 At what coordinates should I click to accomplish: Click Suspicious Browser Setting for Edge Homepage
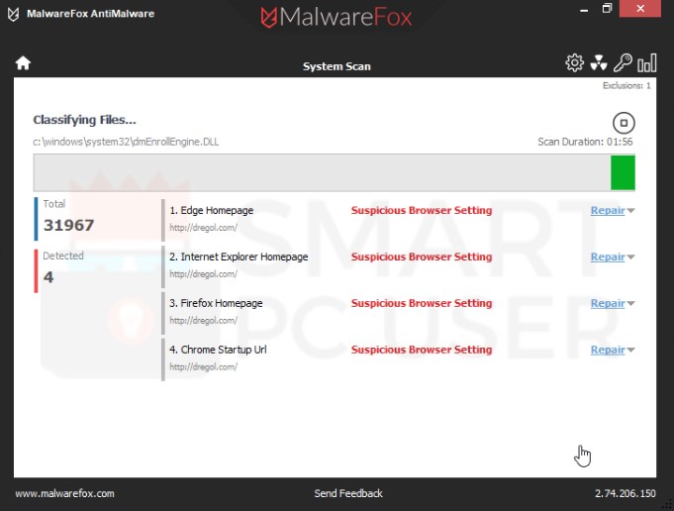tap(422, 210)
